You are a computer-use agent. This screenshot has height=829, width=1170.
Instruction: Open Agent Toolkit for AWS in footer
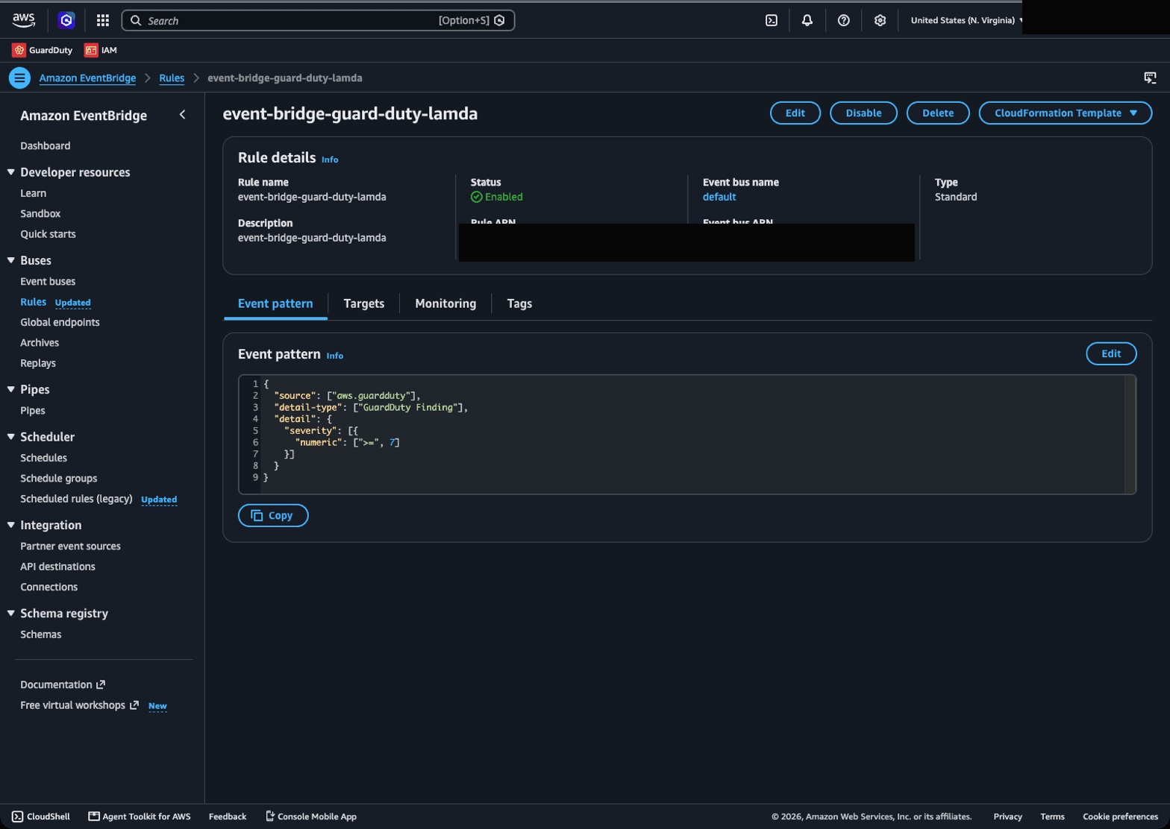tap(140, 816)
